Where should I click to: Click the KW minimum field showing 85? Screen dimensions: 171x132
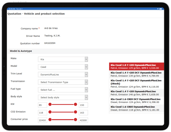tap(42, 105)
